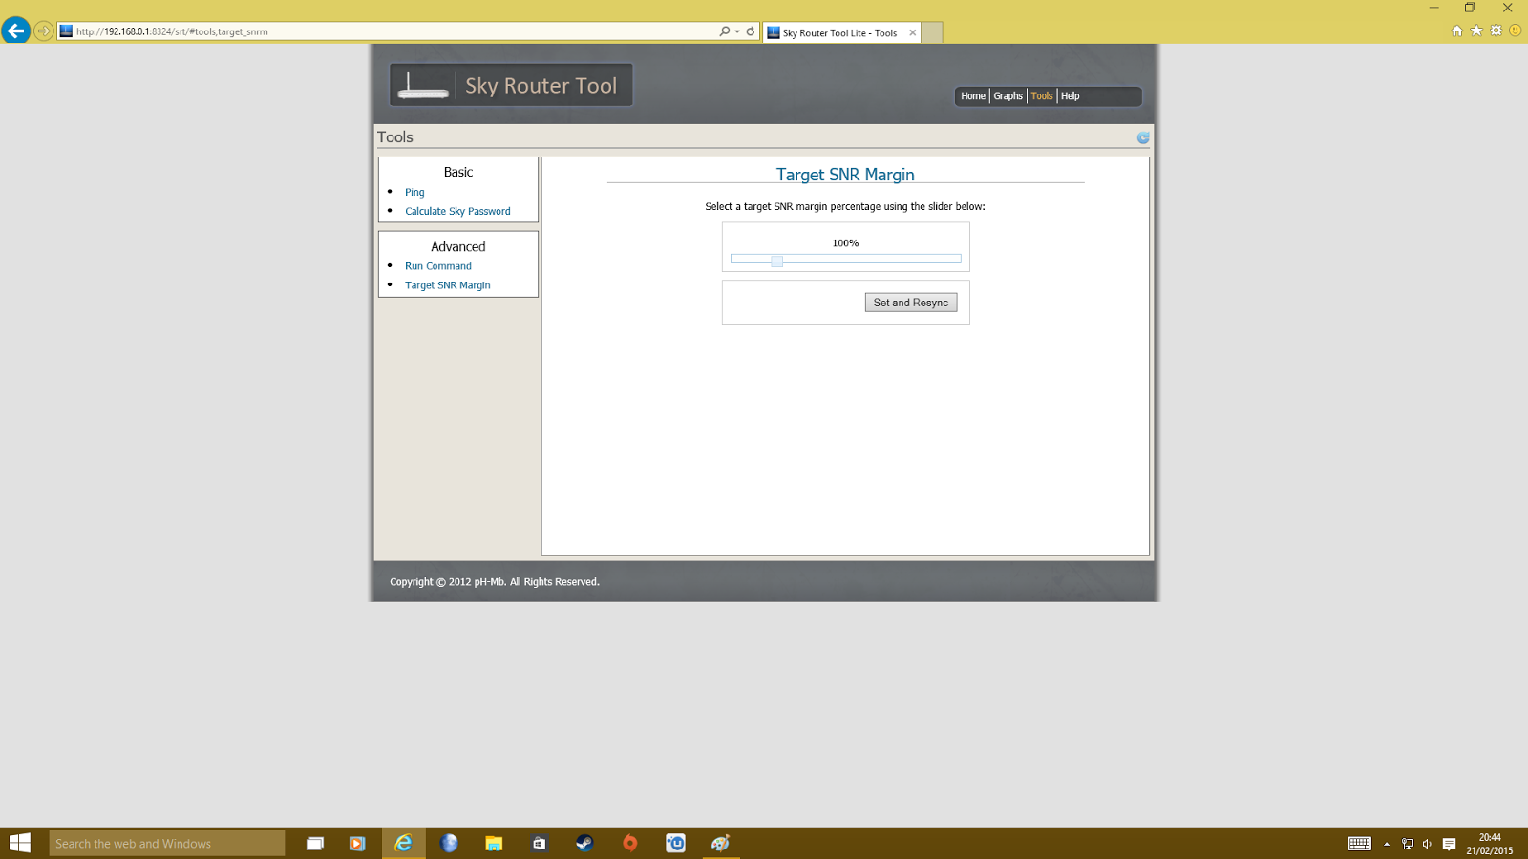
Task: Open the volume speaker tray icon
Action: point(1427,844)
